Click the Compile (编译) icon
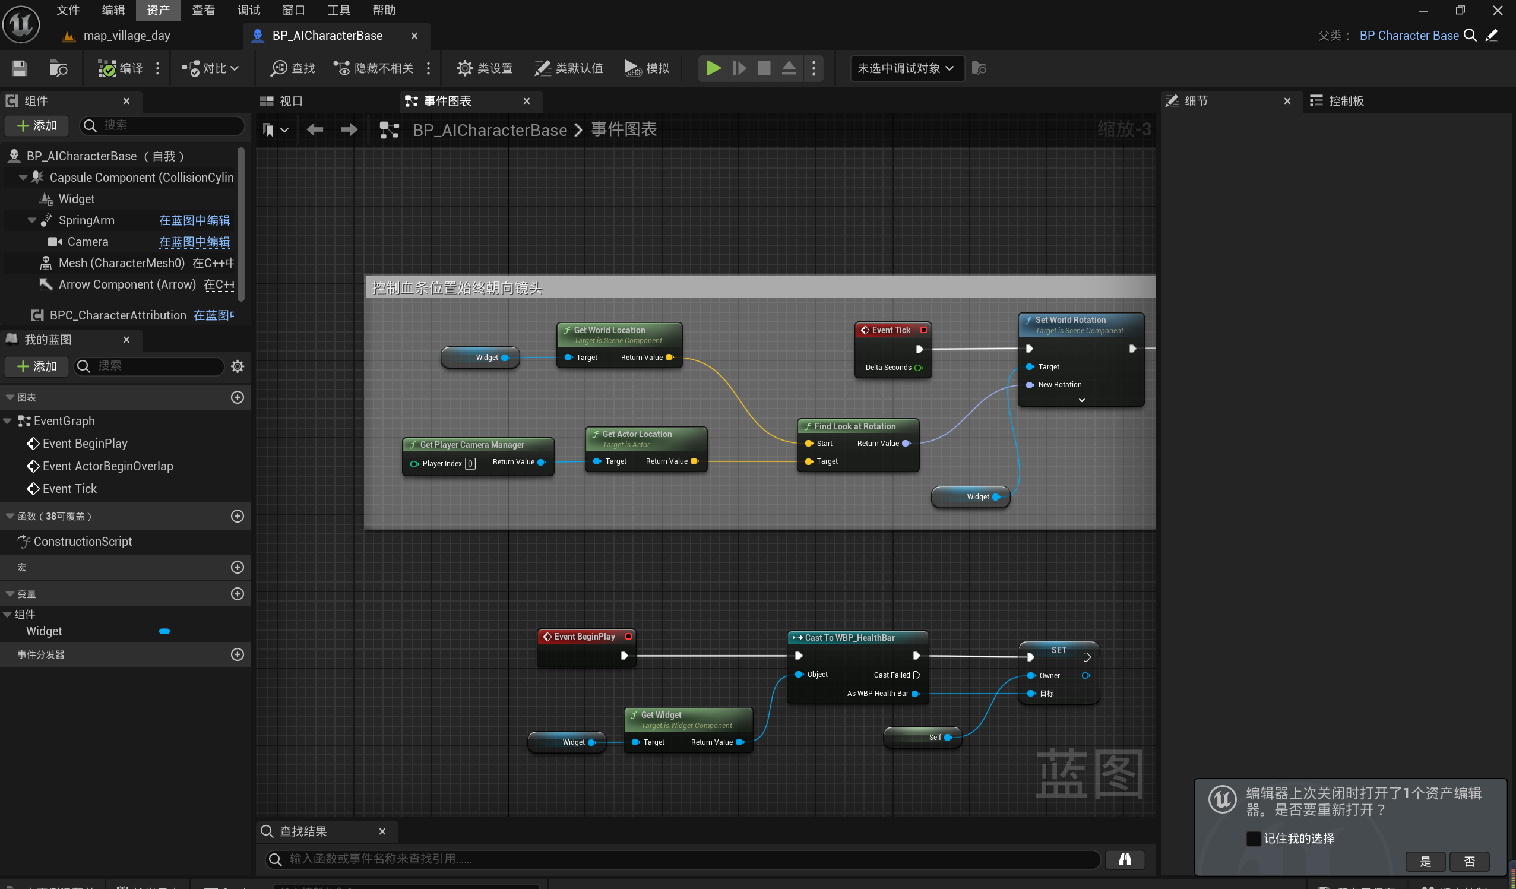 click(x=107, y=68)
